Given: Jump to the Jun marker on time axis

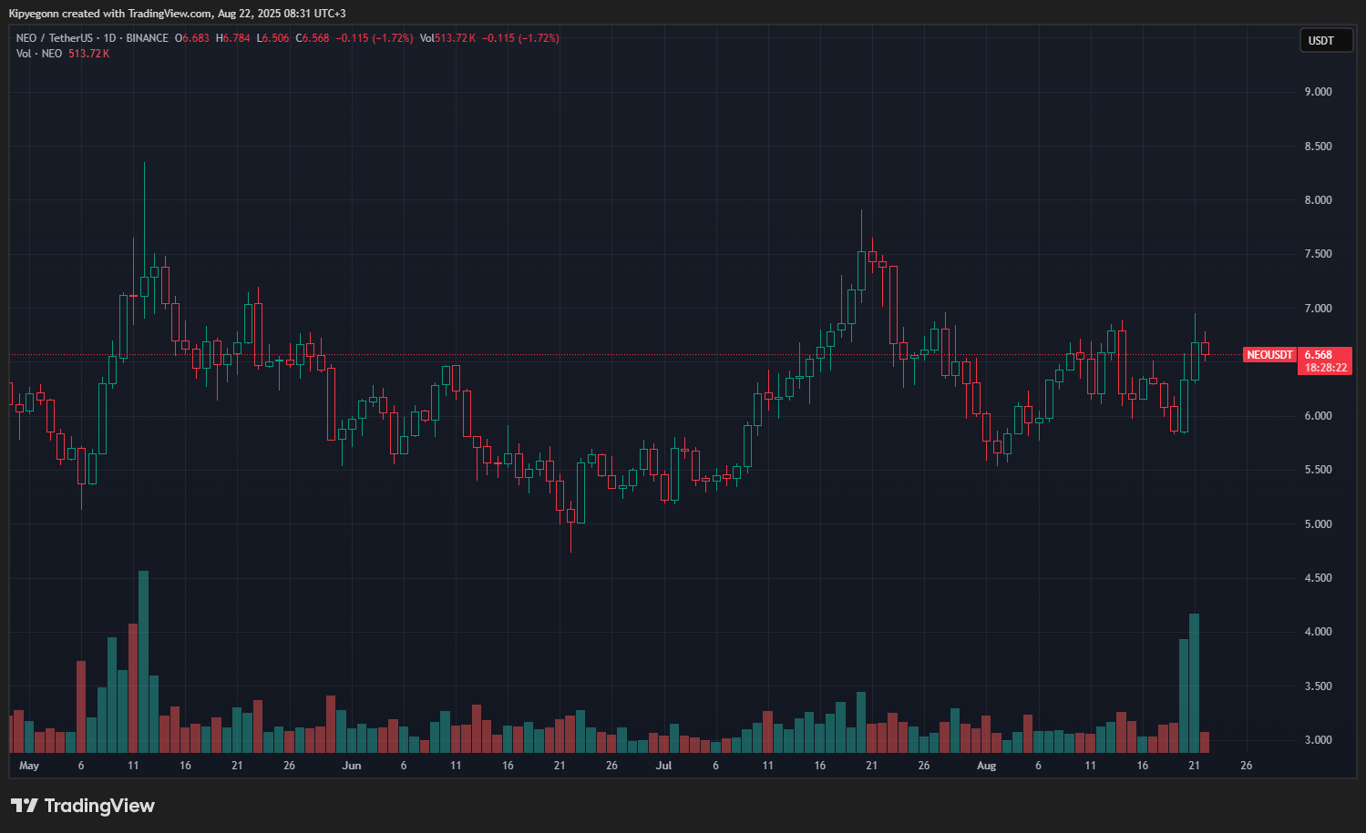Looking at the screenshot, I should 351,766.
